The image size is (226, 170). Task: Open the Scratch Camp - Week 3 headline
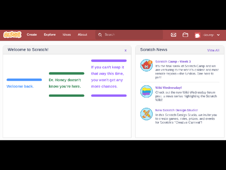pyautogui.click(x=173, y=61)
